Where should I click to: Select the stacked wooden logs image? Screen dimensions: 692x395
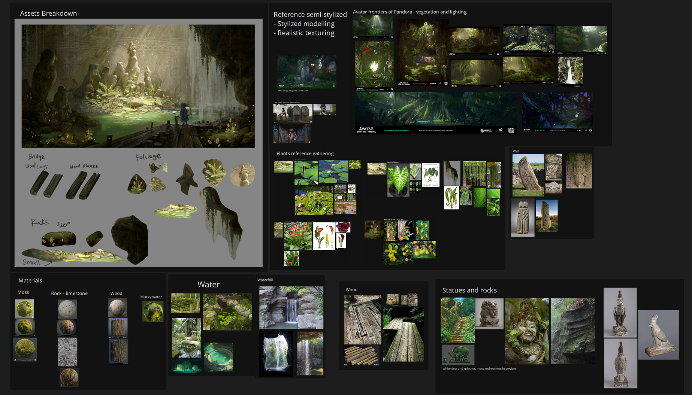[361, 356]
